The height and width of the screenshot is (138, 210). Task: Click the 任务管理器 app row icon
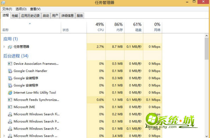pyautogui.click(x=10, y=47)
